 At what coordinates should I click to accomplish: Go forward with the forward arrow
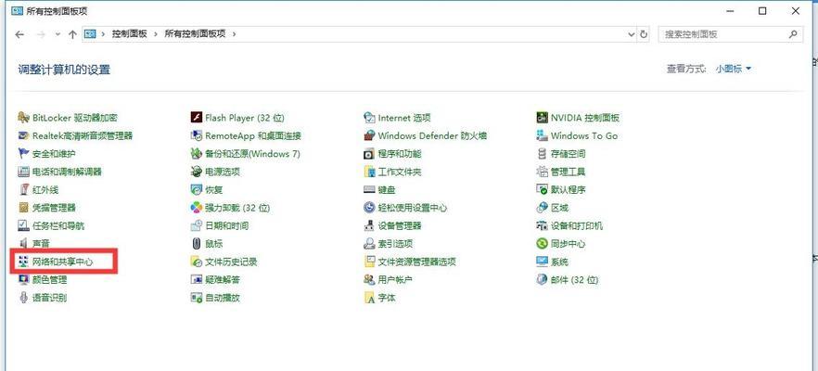[41, 34]
